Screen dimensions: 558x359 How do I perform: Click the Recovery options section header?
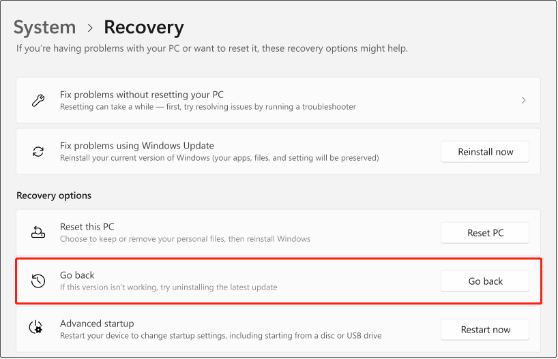(54, 196)
